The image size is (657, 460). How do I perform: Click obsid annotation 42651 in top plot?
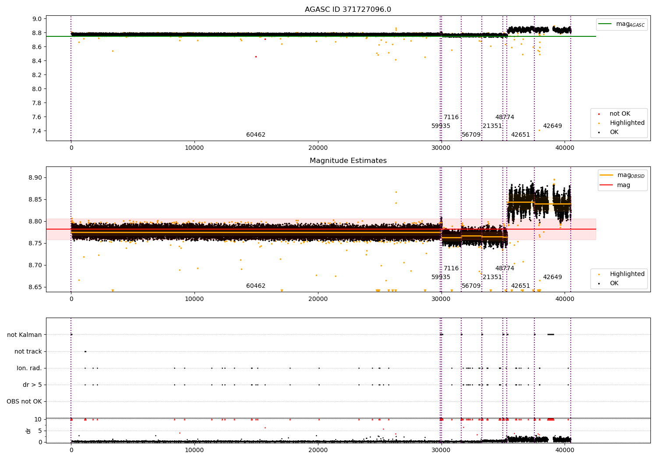click(x=520, y=135)
